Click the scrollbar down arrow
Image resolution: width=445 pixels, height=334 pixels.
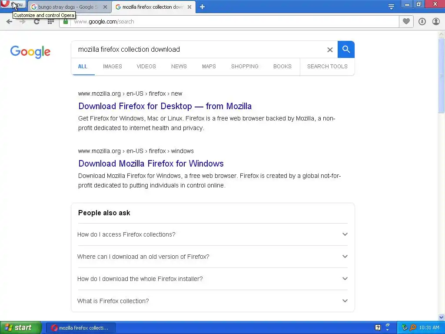(x=441, y=317)
